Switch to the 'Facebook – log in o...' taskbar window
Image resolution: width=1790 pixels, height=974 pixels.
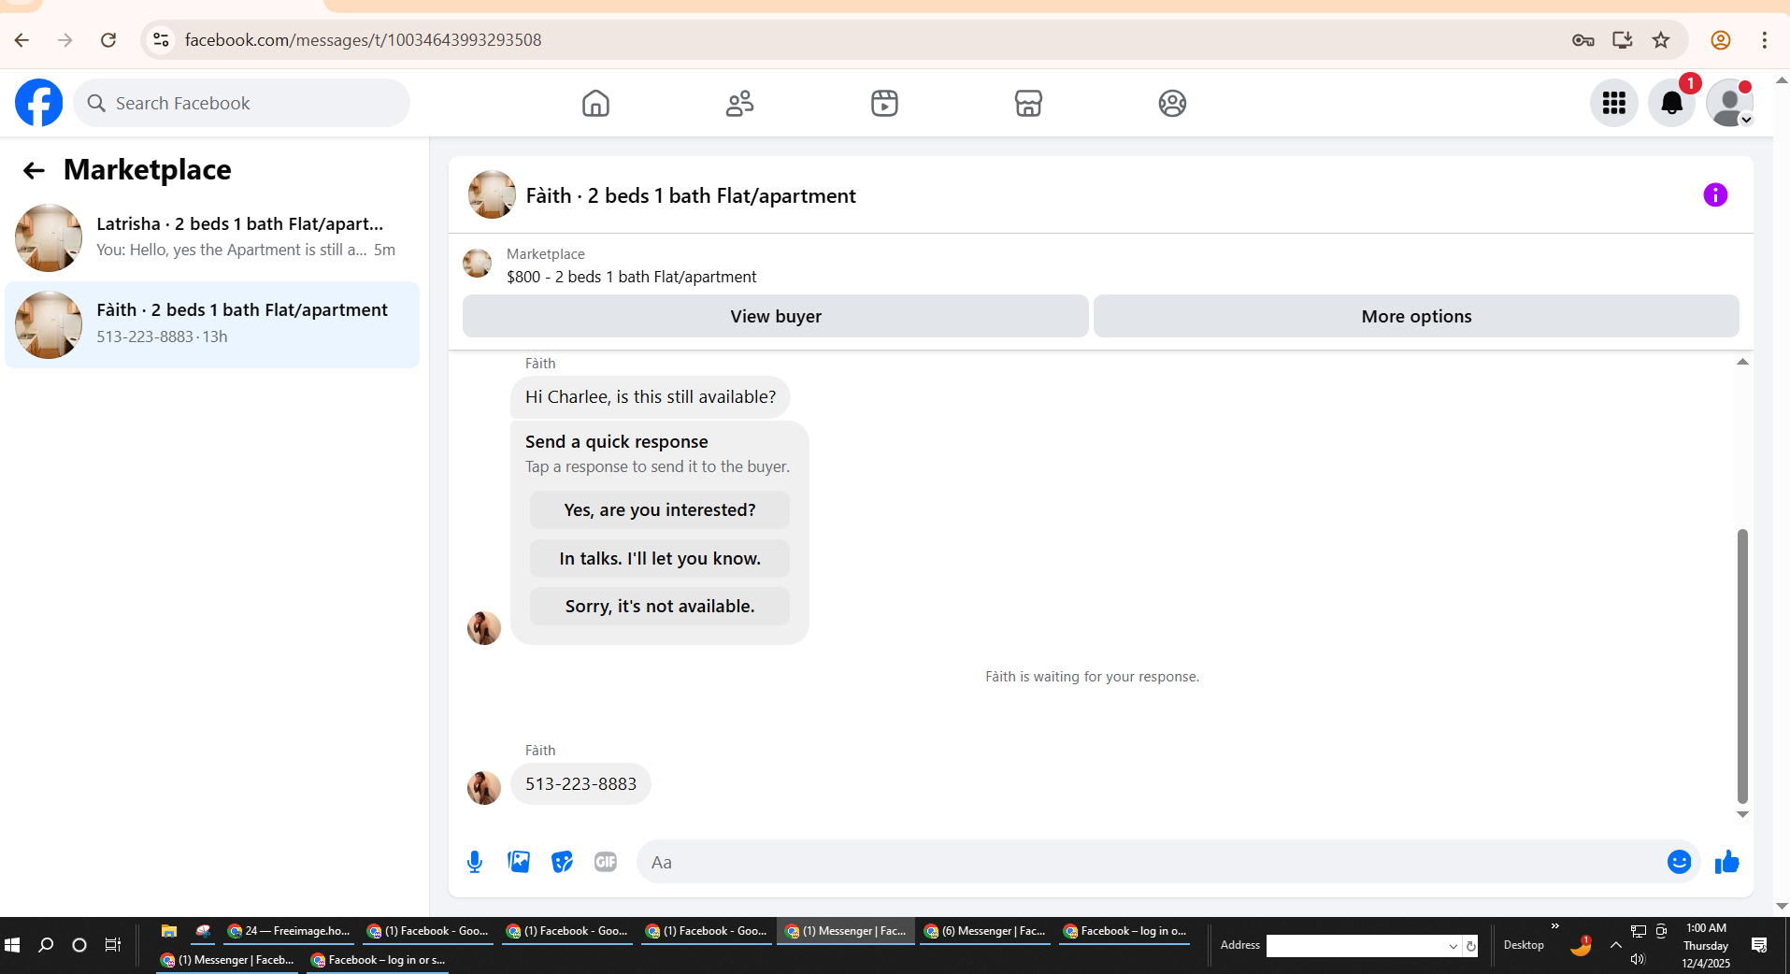click(1124, 931)
